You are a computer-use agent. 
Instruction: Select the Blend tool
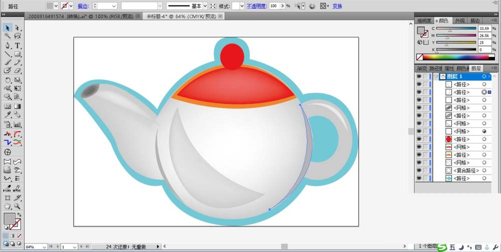pyautogui.click(x=18, y=114)
